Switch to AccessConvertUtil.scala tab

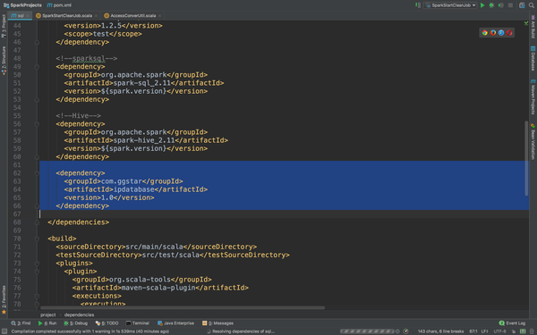tap(132, 16)
